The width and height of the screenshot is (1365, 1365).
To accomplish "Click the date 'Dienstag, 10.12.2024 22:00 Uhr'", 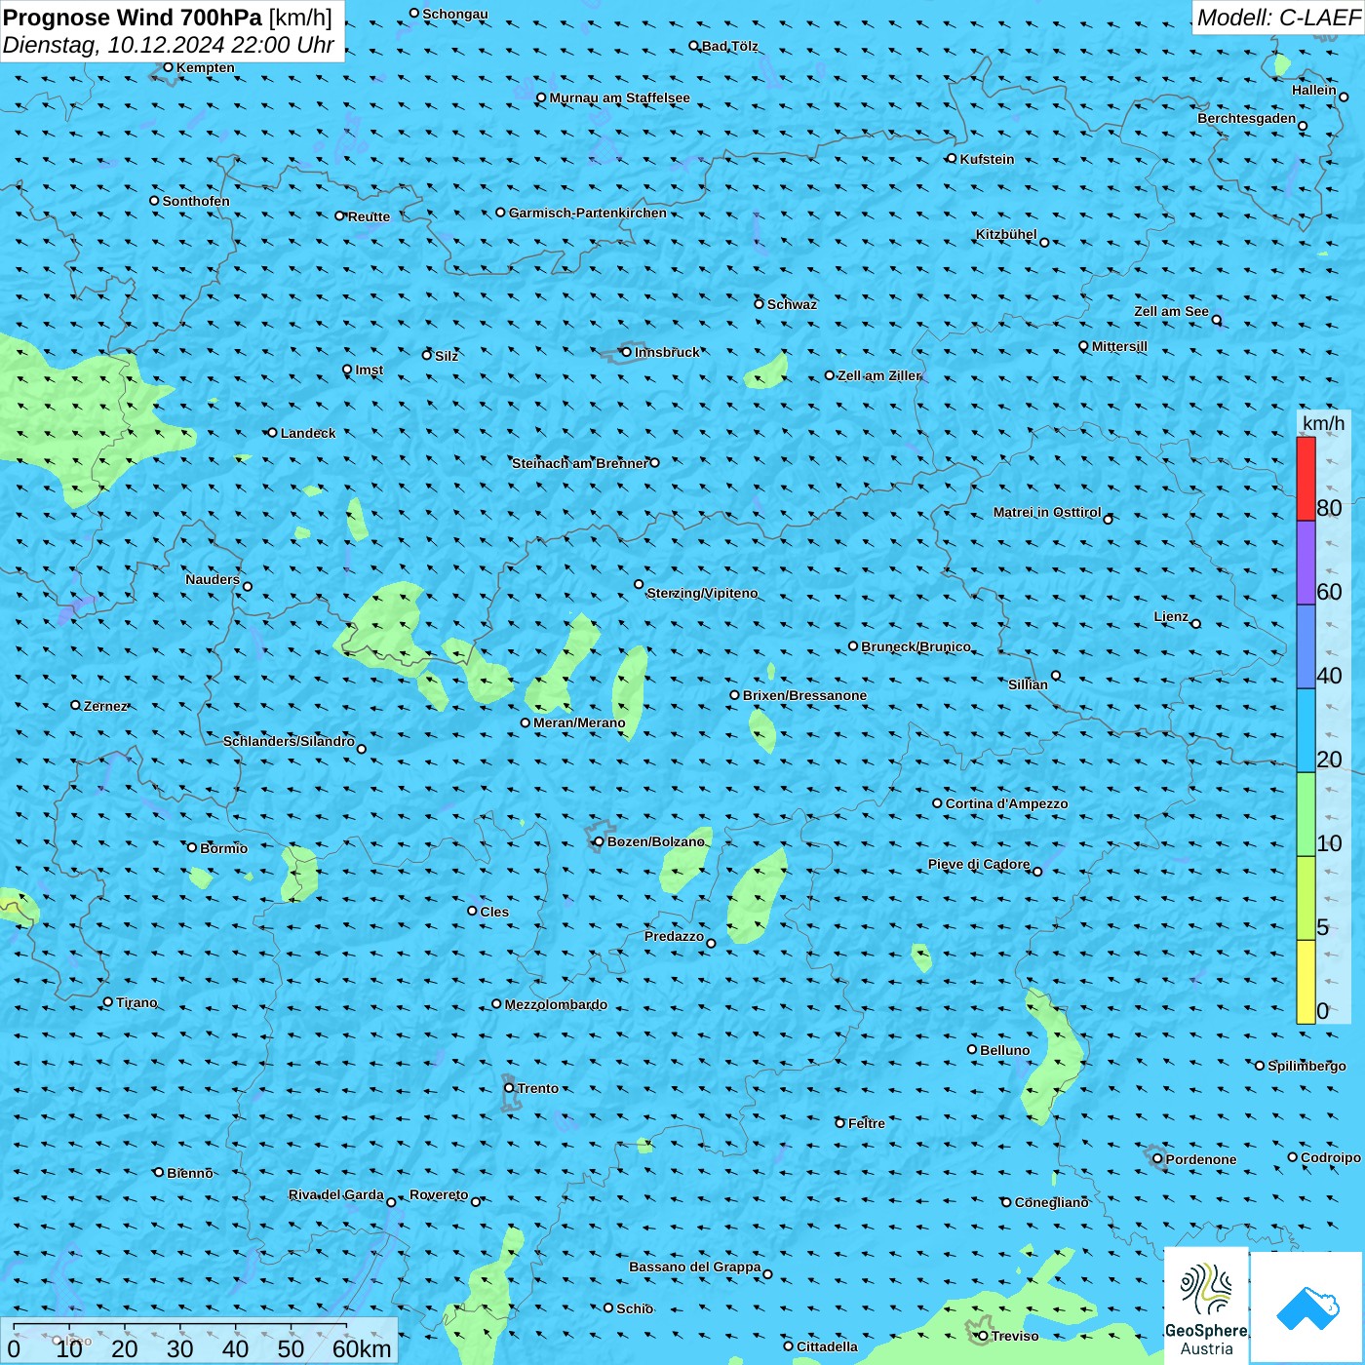I will pos(169,45).
